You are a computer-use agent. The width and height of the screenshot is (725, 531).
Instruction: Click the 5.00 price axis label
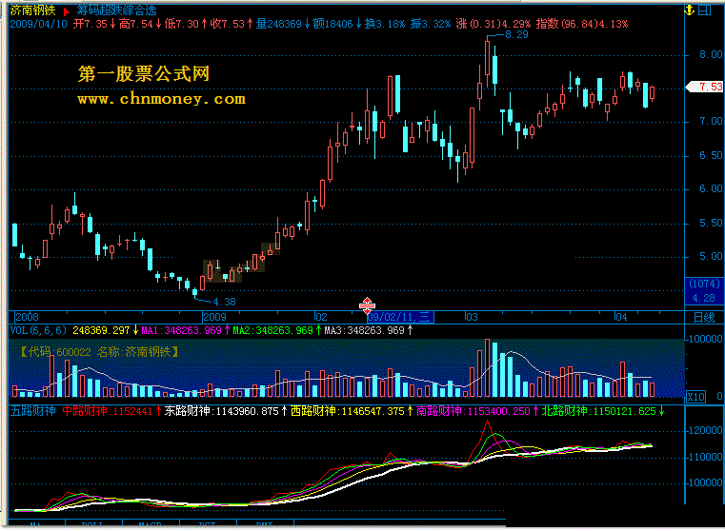click(711, 256)
